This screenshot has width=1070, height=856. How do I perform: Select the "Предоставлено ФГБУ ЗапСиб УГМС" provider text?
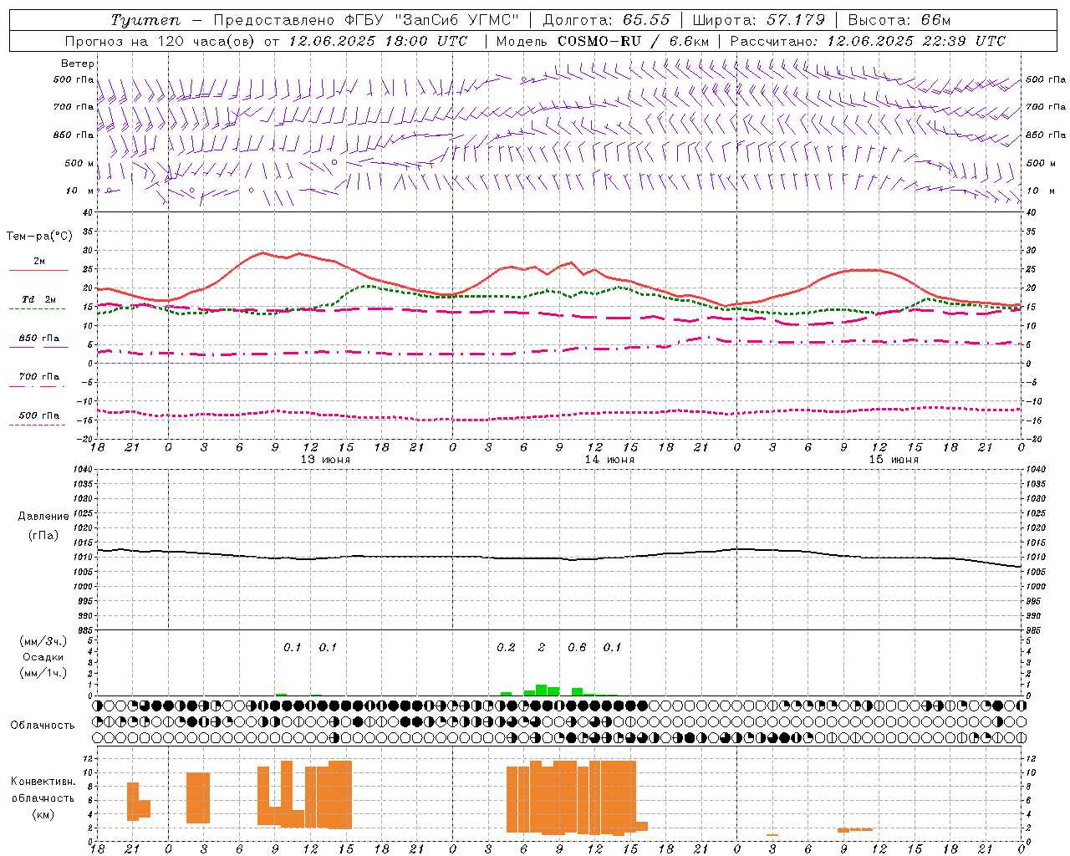(366, 20)
